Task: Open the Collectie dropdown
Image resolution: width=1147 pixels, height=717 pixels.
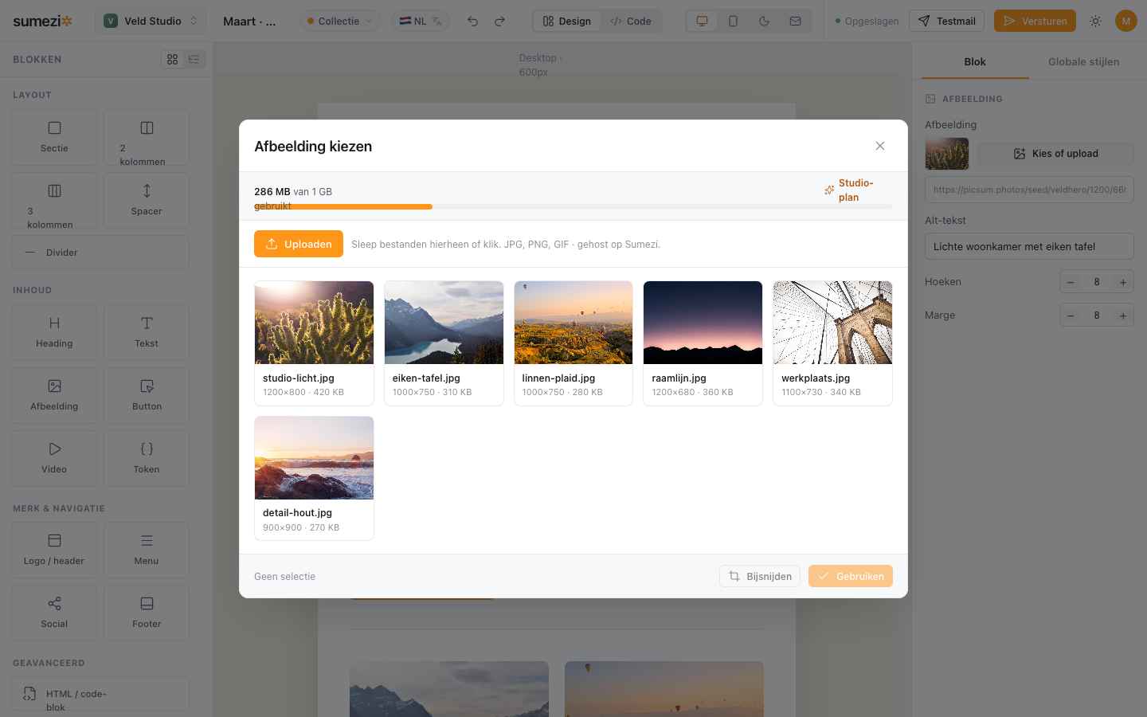Action: 339,22
